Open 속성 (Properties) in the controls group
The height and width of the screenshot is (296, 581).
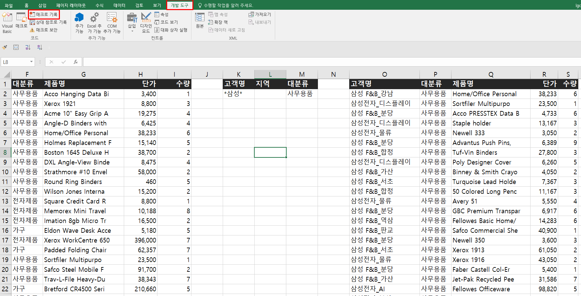[161, 14]
